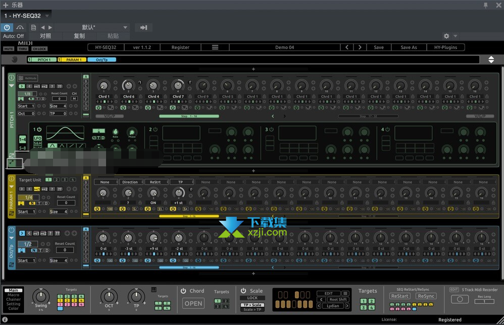Viewport: 504px width, 325px height.
Task: Open the HY-Plugins link button
Action: pos(445,47)
